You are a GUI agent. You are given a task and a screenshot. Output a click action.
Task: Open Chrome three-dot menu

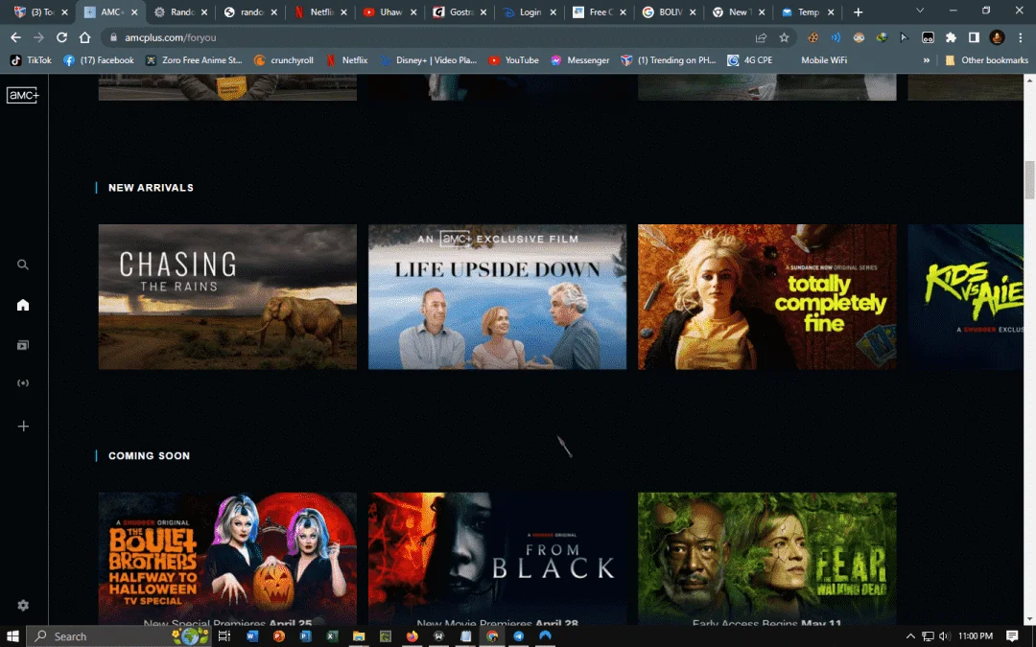point(1021,37)
